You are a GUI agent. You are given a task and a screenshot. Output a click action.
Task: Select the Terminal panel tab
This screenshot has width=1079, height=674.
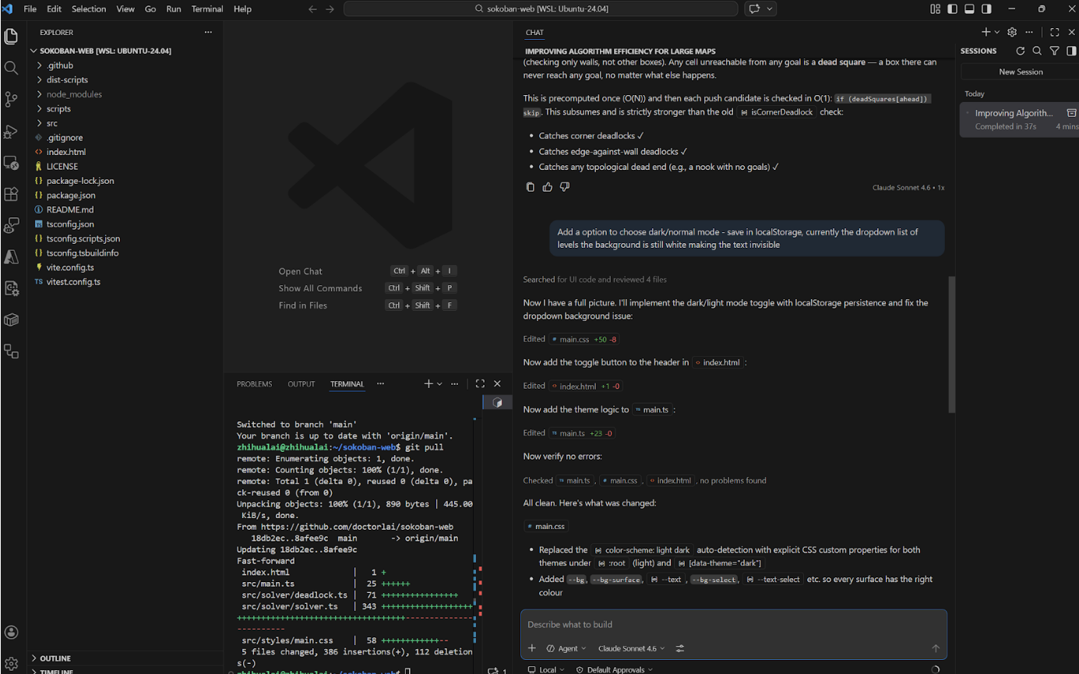pos(347,384)
